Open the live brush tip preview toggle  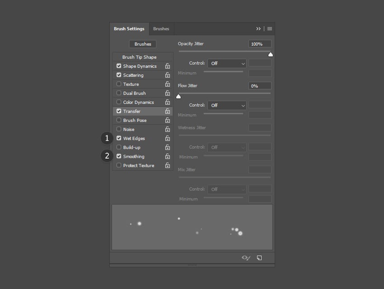[x=245, y=257]
